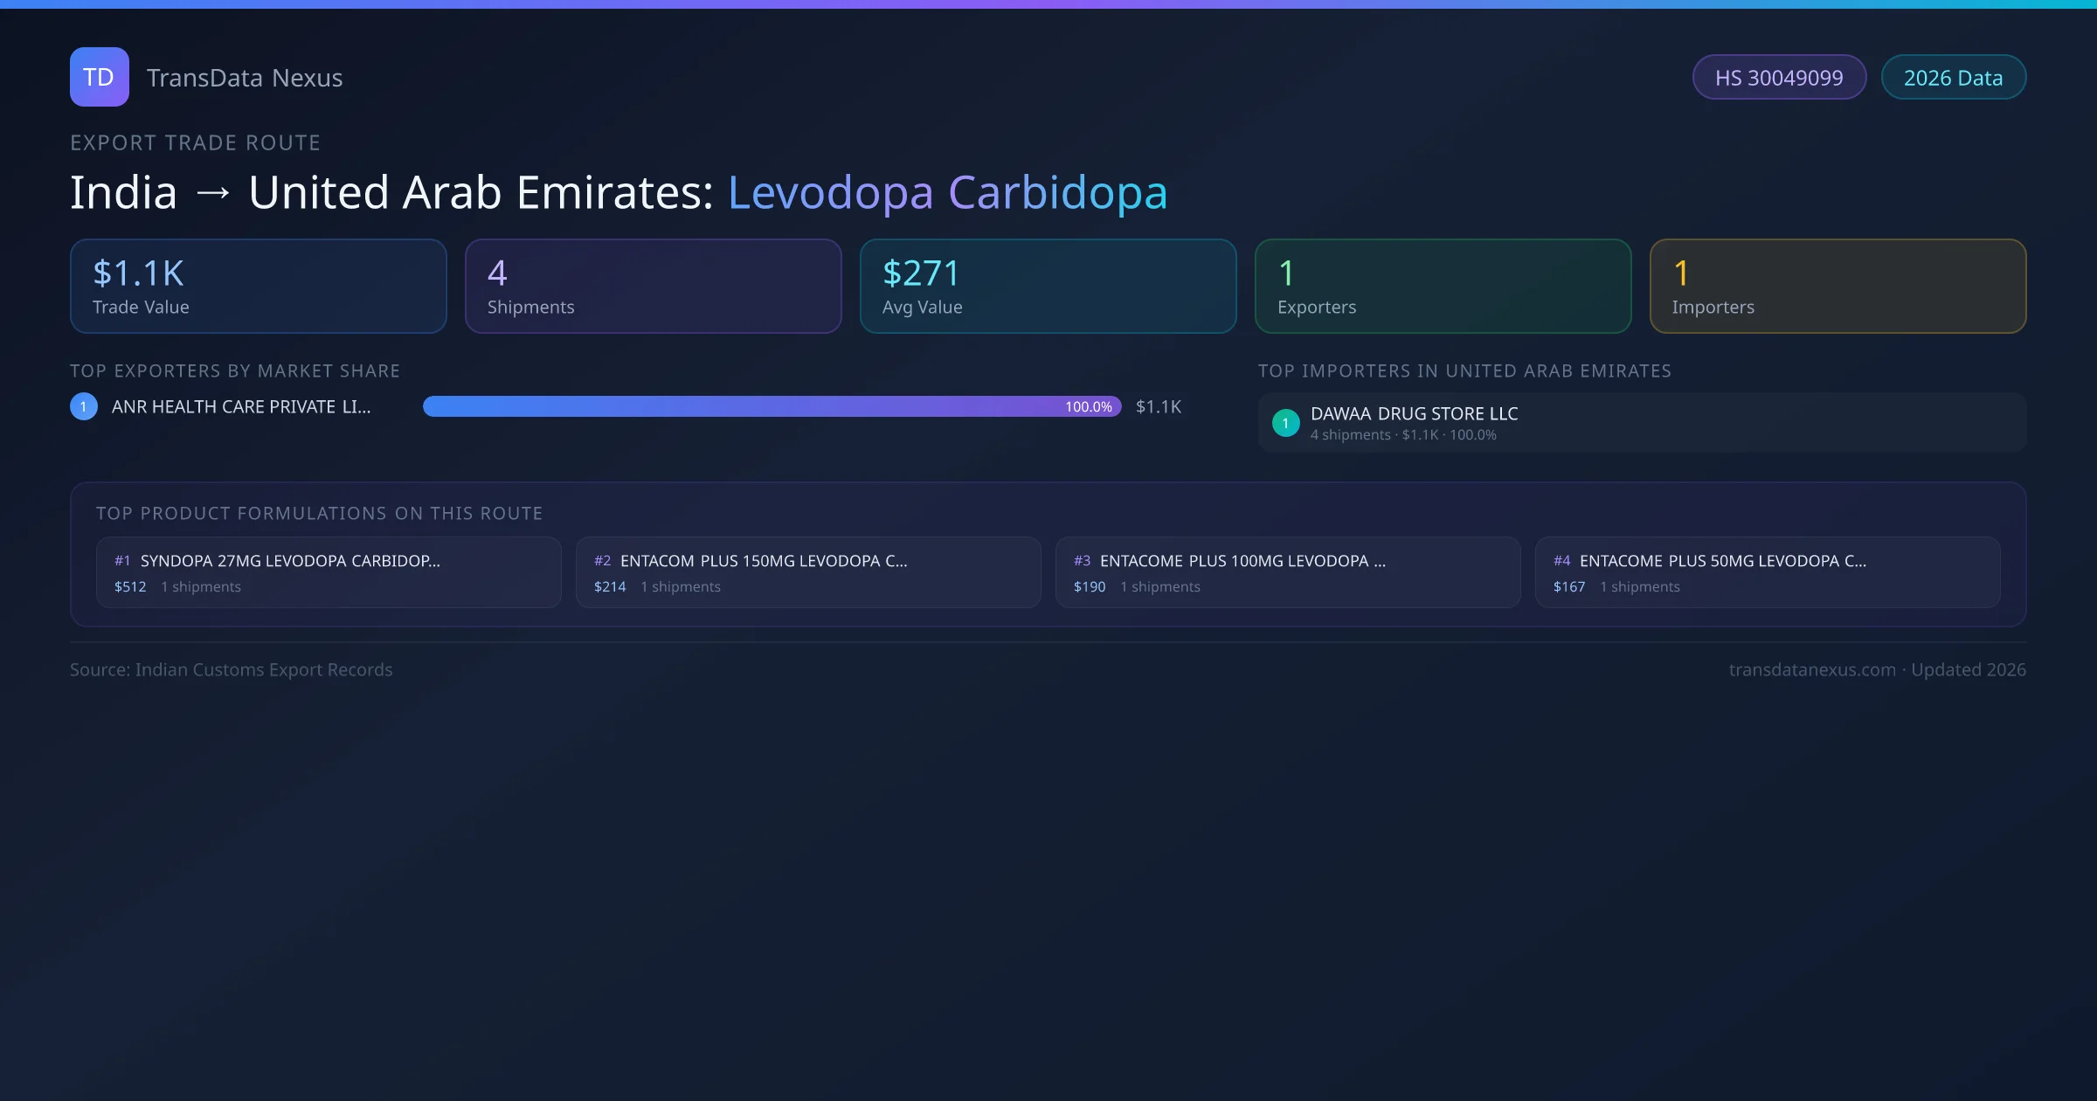Image resolution: width=2097 pixels, height=1101 pixels.
Task: Open the 1 Exporters stat card
Action: tap(1443, 287)
